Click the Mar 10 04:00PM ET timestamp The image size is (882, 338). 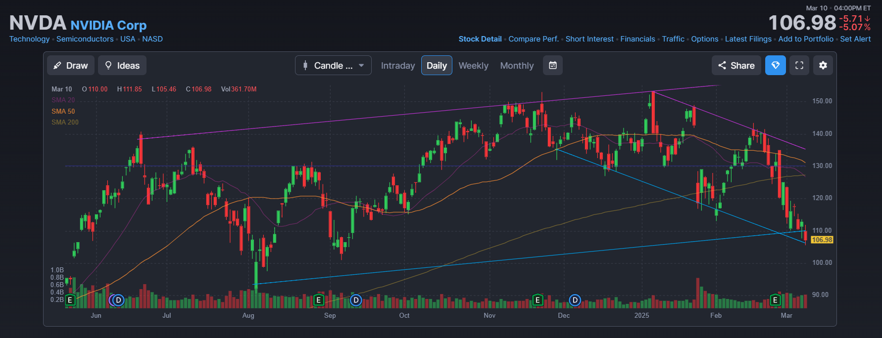838,8
